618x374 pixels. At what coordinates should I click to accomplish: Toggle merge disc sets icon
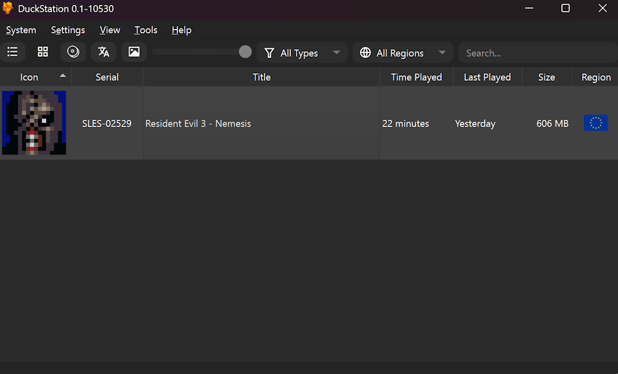tap(73, 52)
